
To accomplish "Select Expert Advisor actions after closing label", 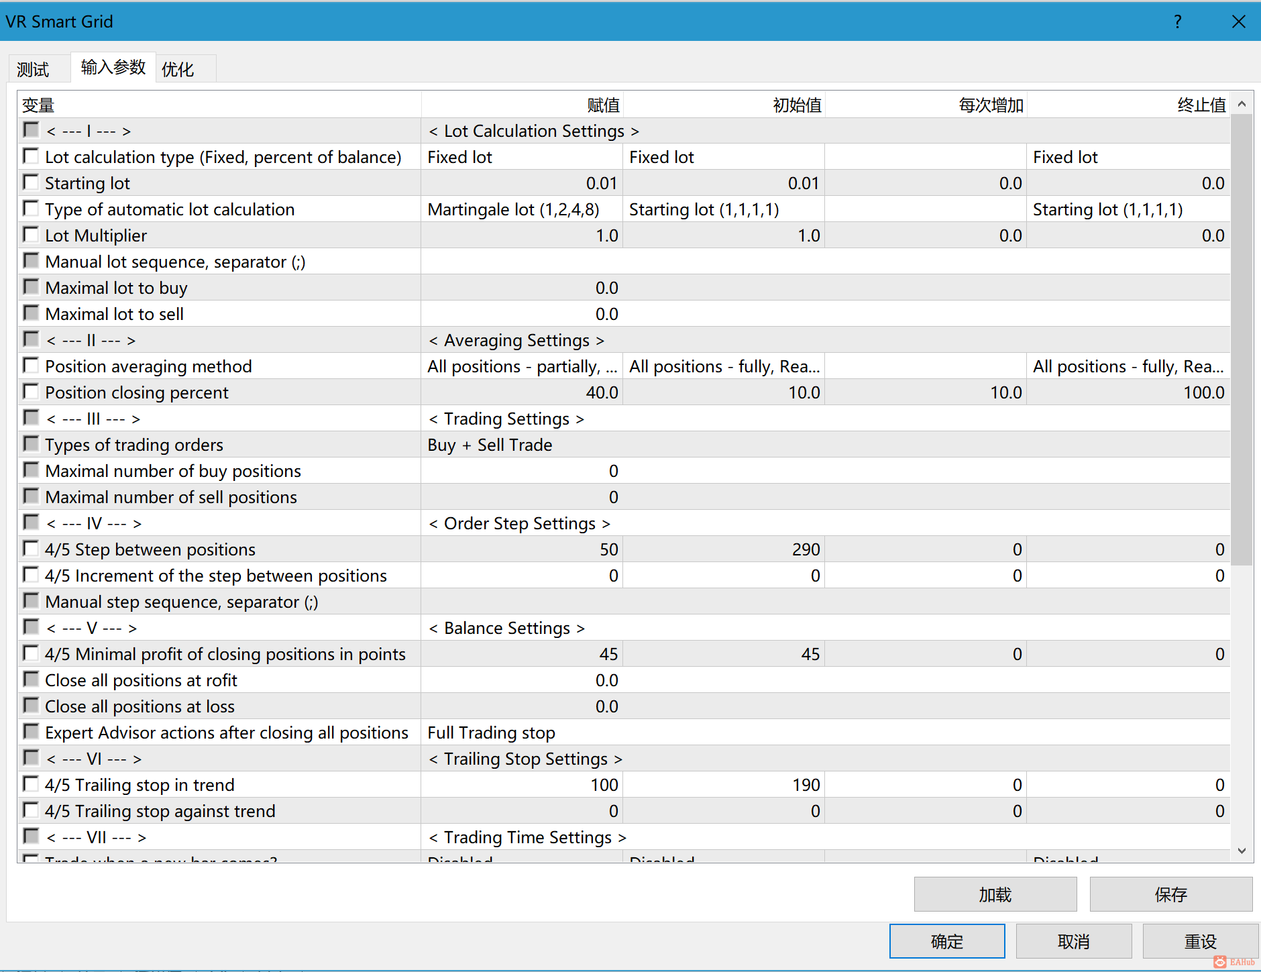I will [x=227, y=733].
